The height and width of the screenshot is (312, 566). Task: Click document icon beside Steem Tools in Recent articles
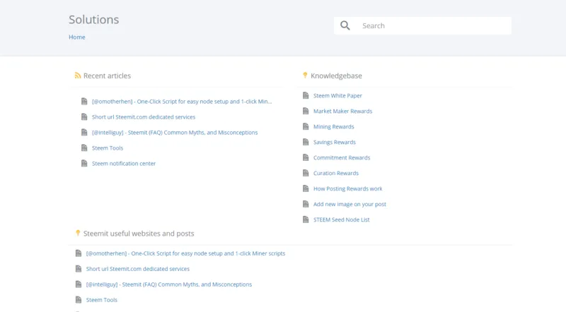(84, 148)
